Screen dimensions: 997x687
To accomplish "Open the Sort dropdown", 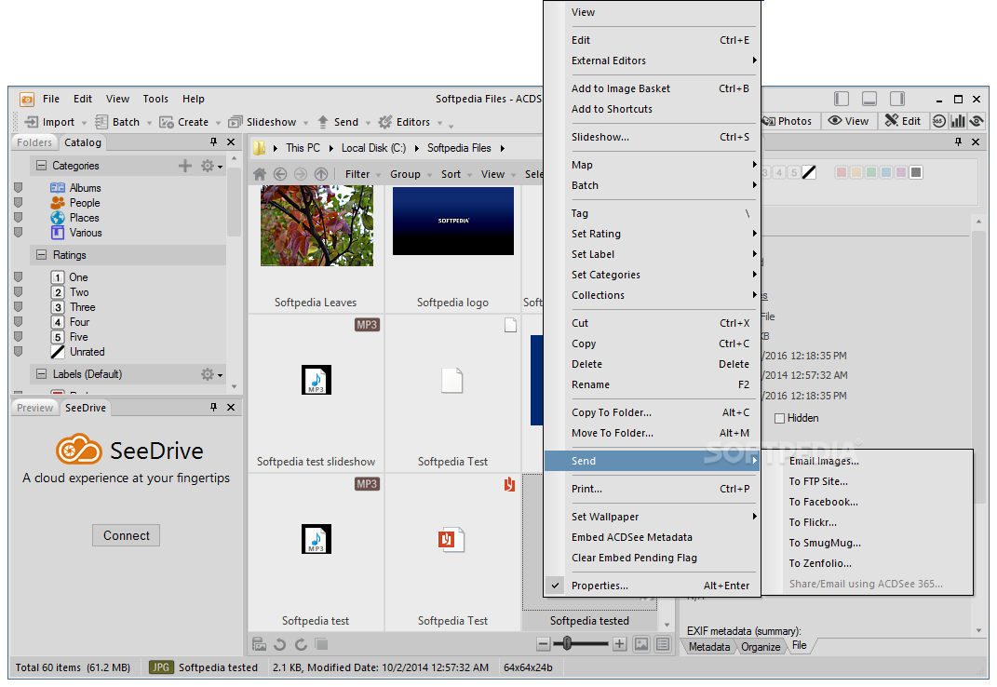I will 456,174.
